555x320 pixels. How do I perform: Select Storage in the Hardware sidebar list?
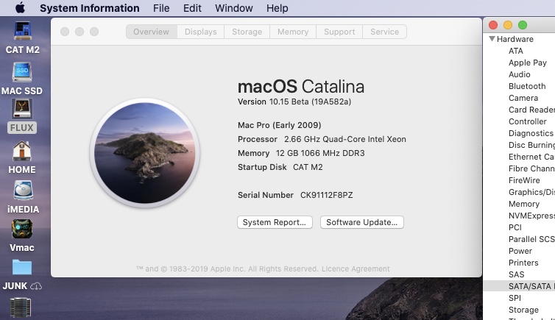523,310
